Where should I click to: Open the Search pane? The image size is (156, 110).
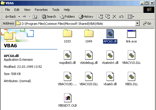pos(49,17)
